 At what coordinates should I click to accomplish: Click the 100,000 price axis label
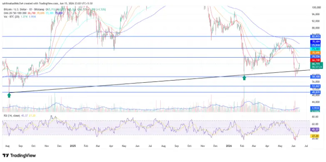tap(316, 8)
